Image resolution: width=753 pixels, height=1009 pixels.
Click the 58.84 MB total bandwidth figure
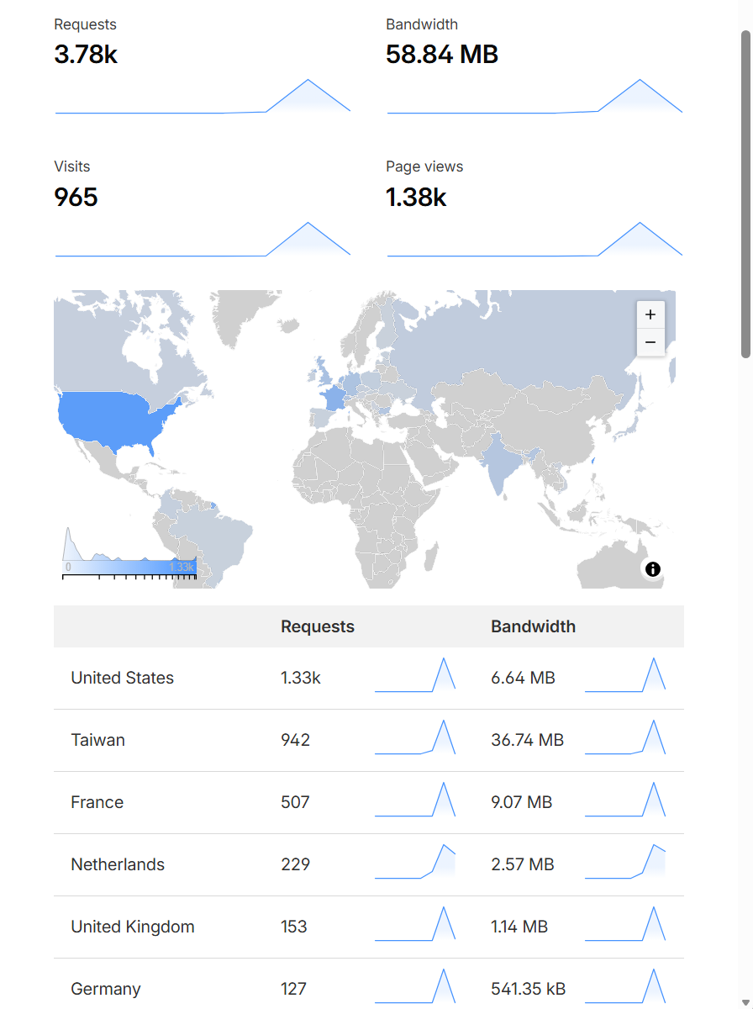click(x=442, y=55)
